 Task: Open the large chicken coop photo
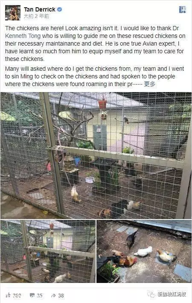[96, 156]
